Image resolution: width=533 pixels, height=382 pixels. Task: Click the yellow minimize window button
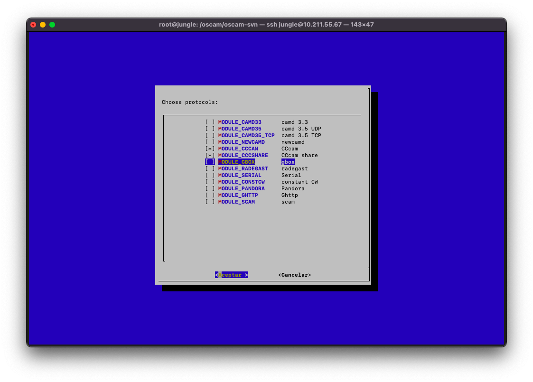(43, 25)
